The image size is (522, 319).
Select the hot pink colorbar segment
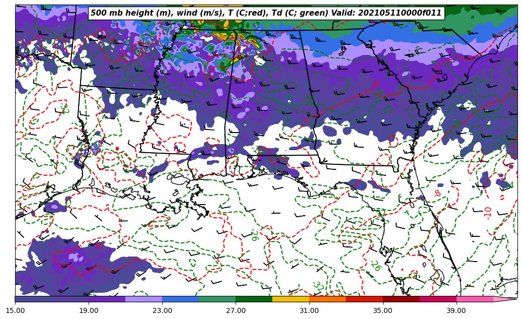[474, 299]
